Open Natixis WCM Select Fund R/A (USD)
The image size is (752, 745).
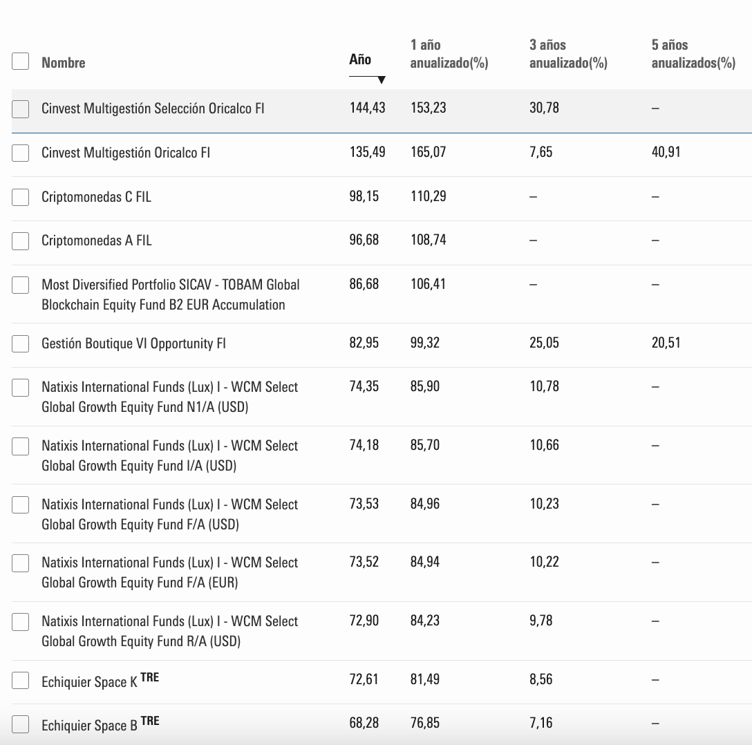pos(170,631)
